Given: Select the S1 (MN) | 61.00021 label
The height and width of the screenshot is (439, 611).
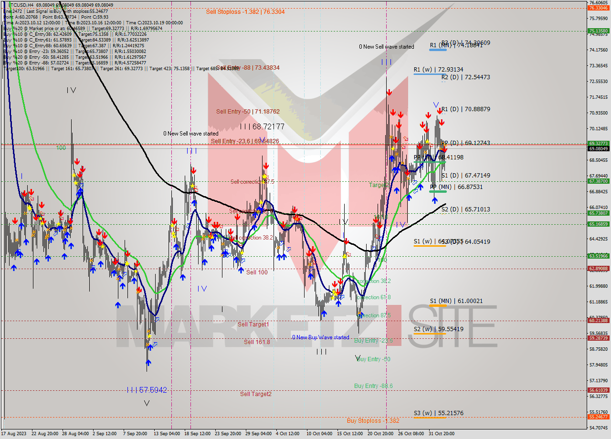Looking at the screenshot, I should click(456, 301).
